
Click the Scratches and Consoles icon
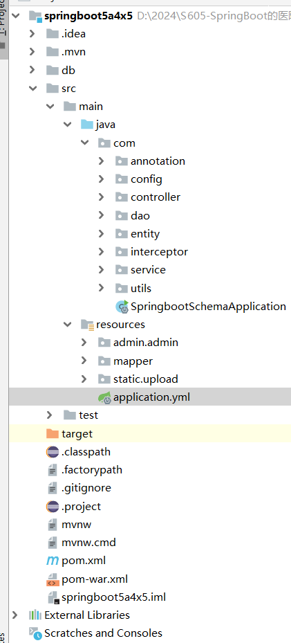[x=35, y=633]
